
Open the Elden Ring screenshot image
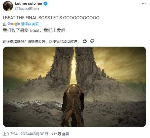tap(74, 87)
